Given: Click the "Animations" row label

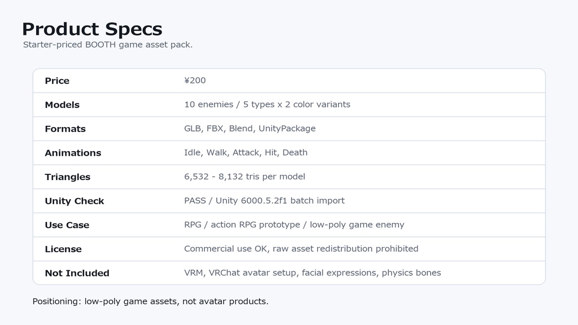Looking at the screenshot, I should [73, 153].
